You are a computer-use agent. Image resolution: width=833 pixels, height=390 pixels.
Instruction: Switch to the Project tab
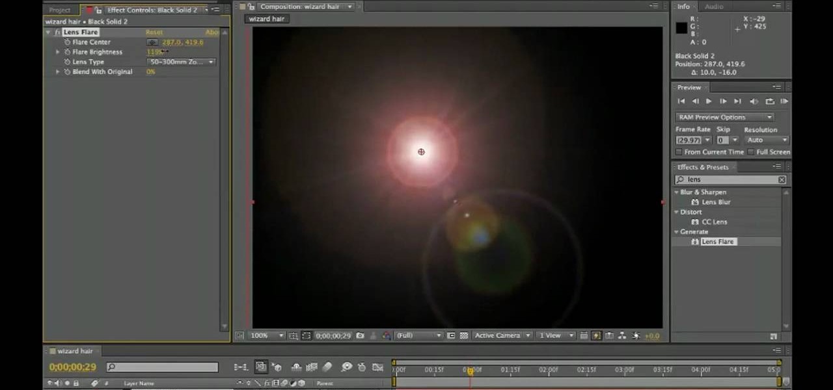(59, 9)
